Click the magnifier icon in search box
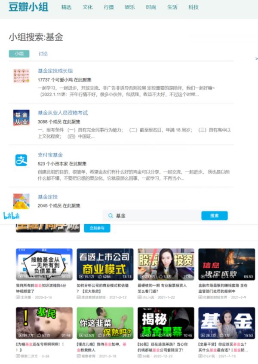This screenshot has width=258, height=364. pyautogui.click(x=111, y=216)
